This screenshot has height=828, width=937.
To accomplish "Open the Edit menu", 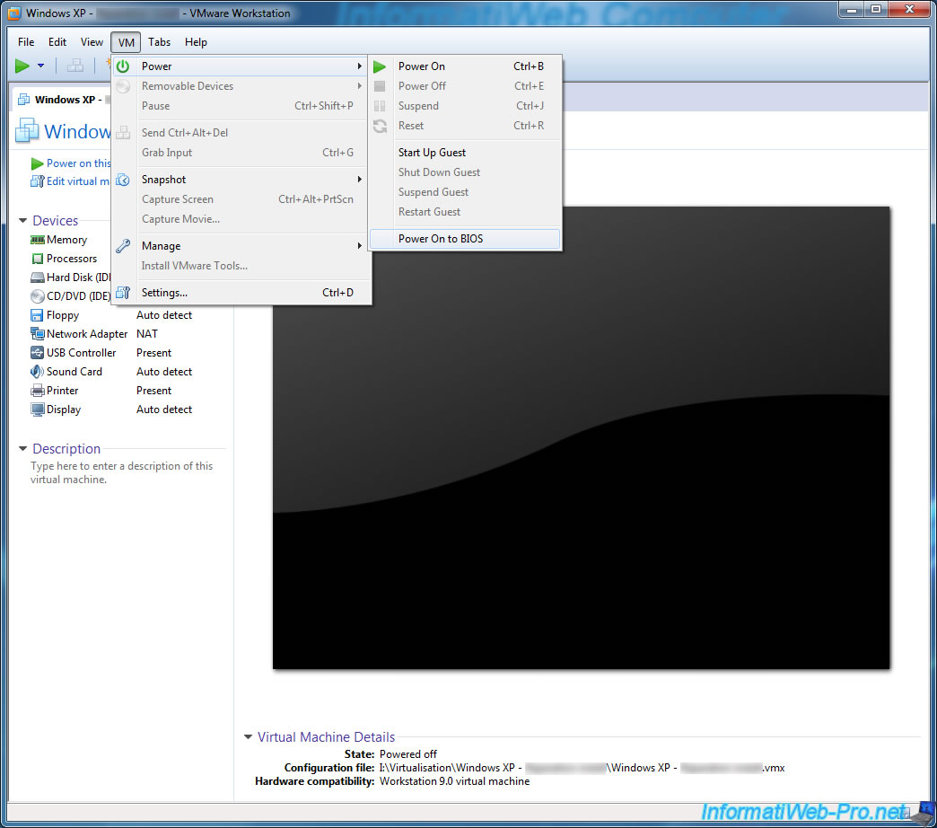I will [x=57, y=42].
